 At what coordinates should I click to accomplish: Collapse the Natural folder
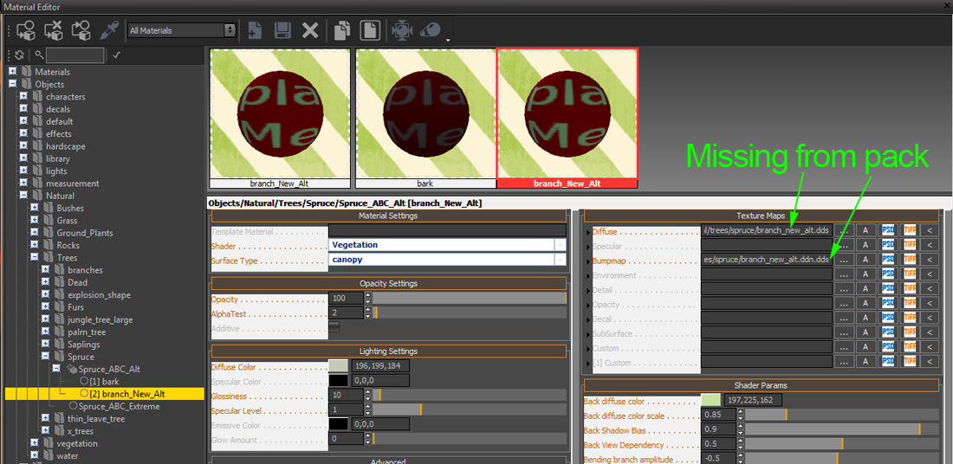point(23,196)
